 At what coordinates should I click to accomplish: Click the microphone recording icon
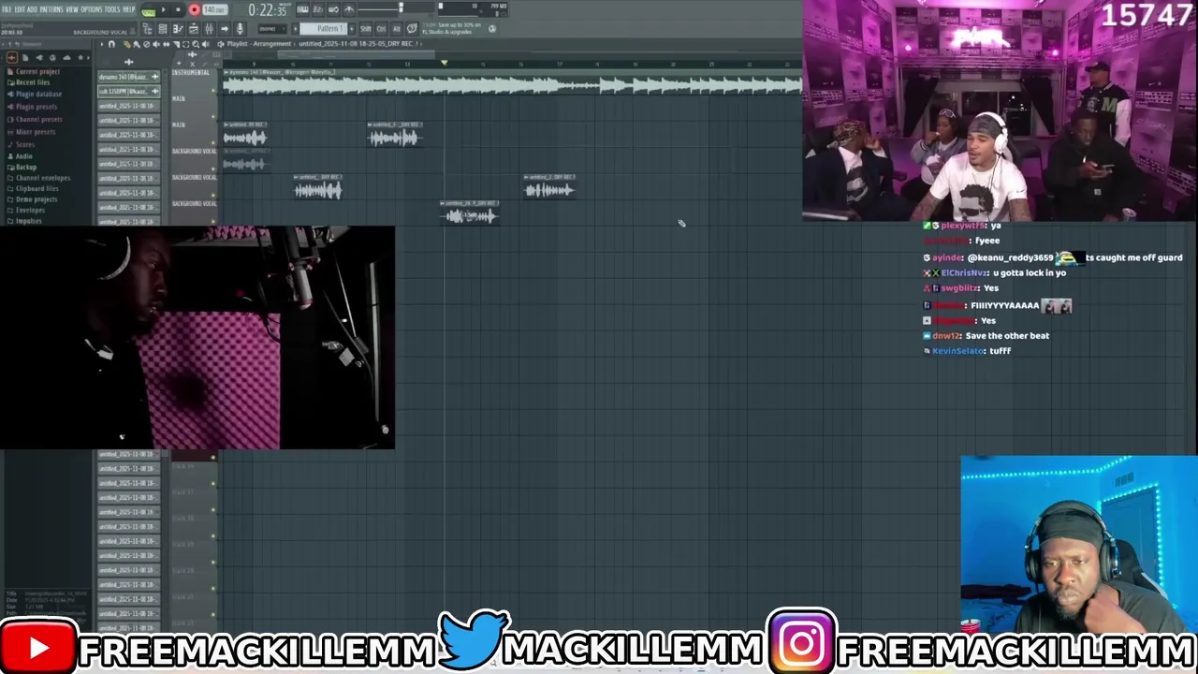point(240,29)
